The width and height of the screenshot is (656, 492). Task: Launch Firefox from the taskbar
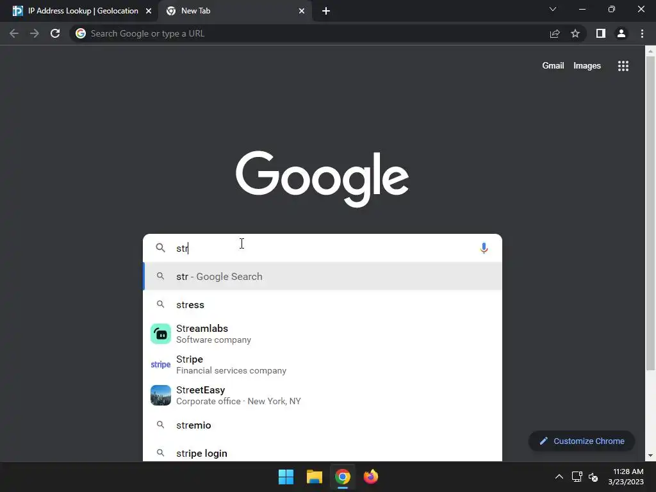coord(371,477)
